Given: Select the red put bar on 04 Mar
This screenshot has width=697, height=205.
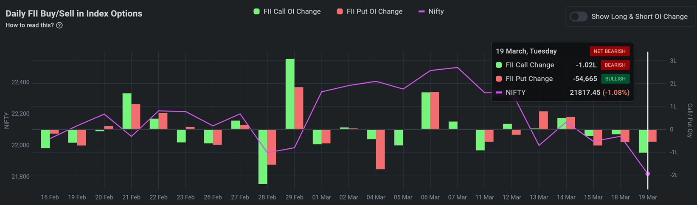Looking at the screenshot, I should (x=380, y=149).
